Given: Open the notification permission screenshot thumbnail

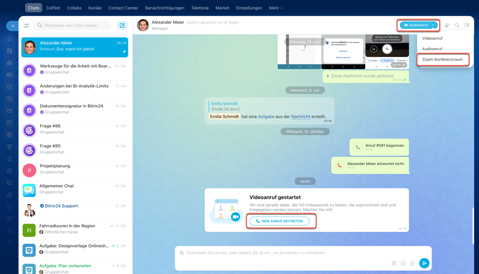Looking at the screenshot, I should [343, 52].
